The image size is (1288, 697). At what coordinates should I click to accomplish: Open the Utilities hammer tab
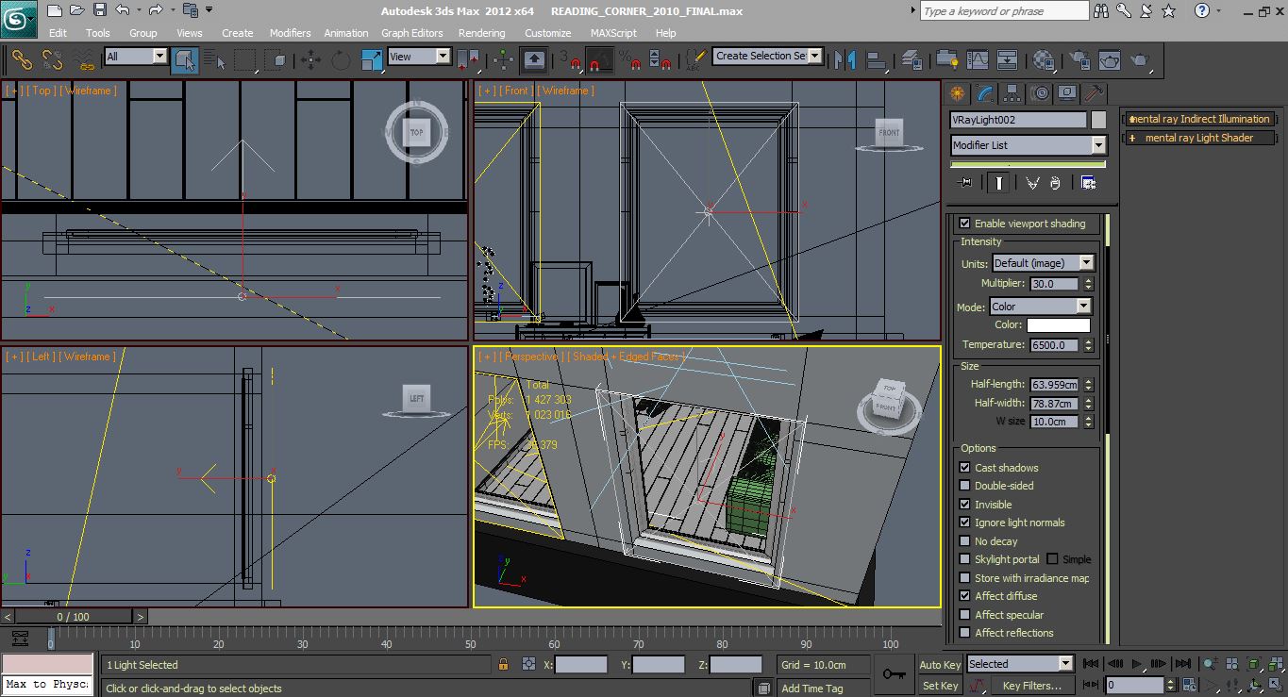coord(1095,93)
